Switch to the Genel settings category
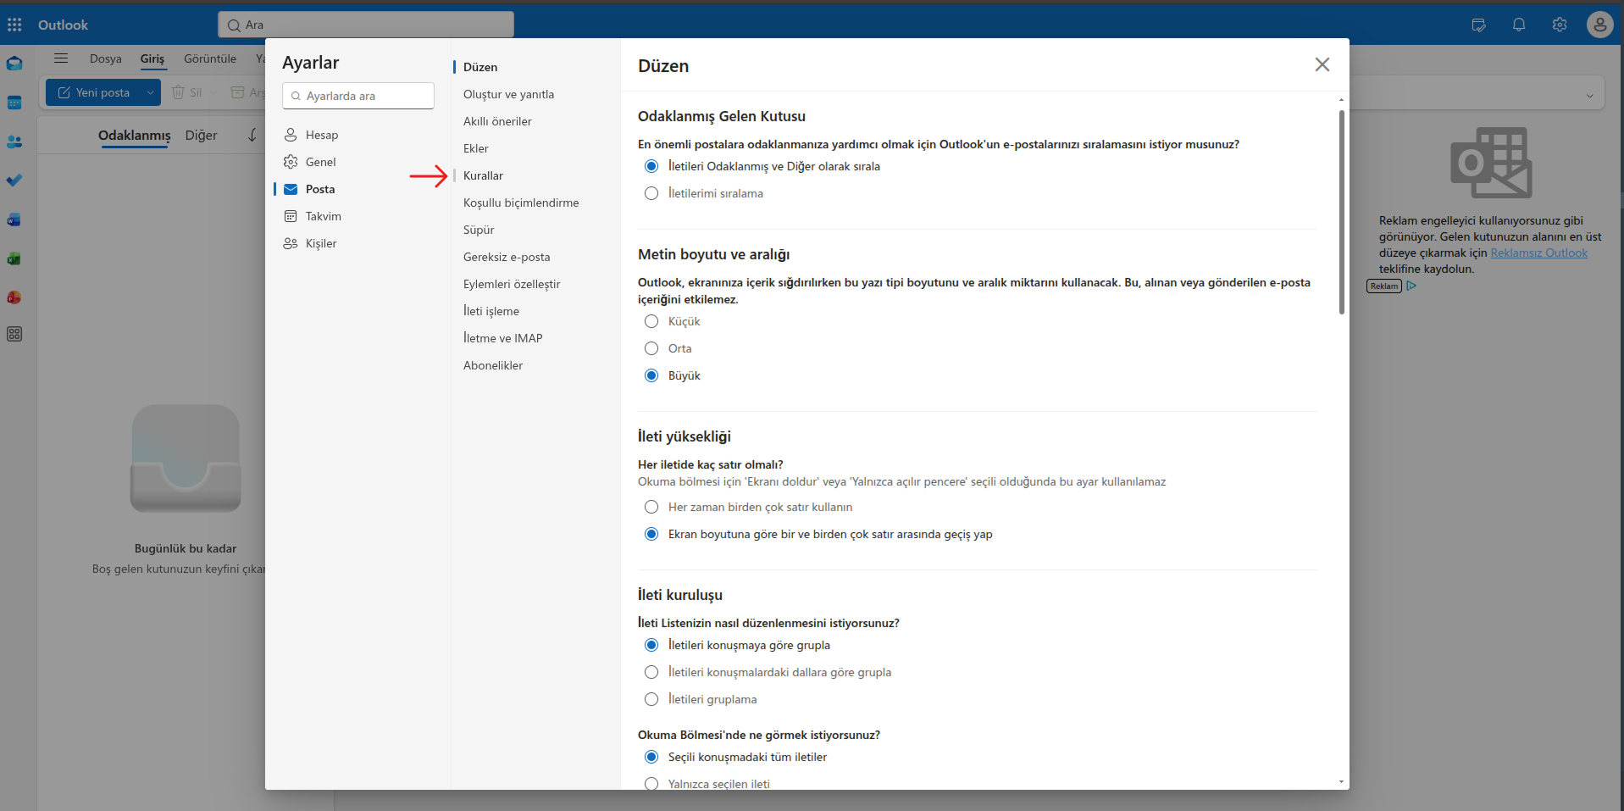This screenshot has height=811, width=1624. [320, 162]
